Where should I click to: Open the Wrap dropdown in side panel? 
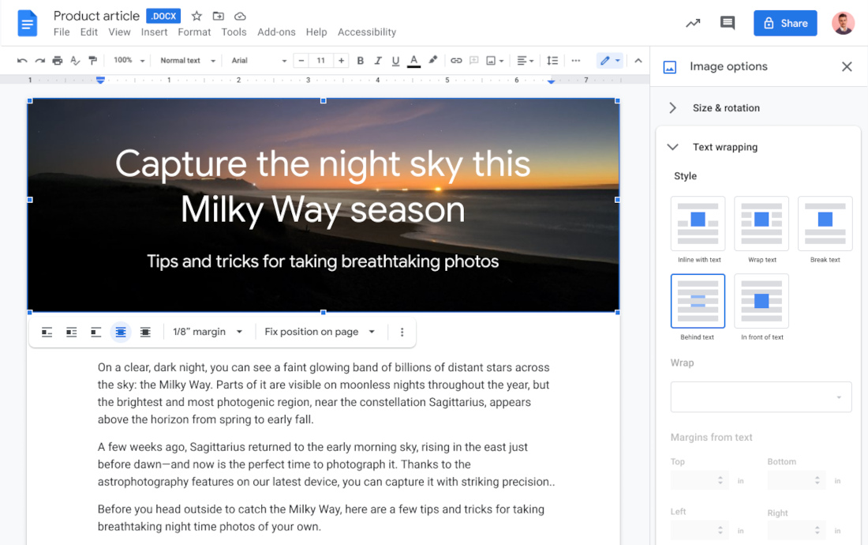(761, 397)
